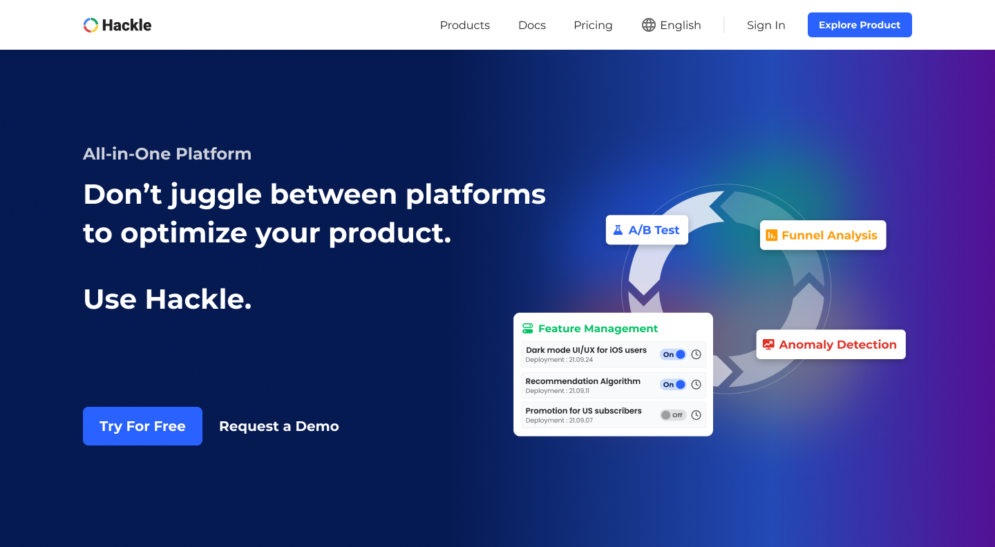The height and width of the screenshot is (547, 995).
Task: Click the Explore Product button
Action: point(860,25)
